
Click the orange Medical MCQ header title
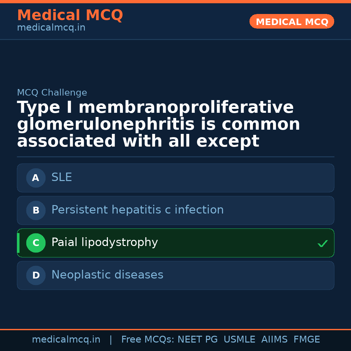click(x=70, y=15)
